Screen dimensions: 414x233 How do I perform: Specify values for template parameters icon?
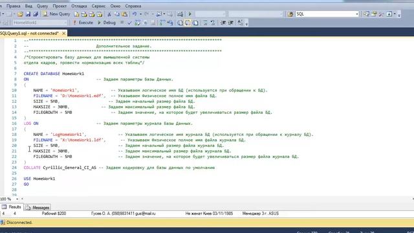tap(240, 23)
